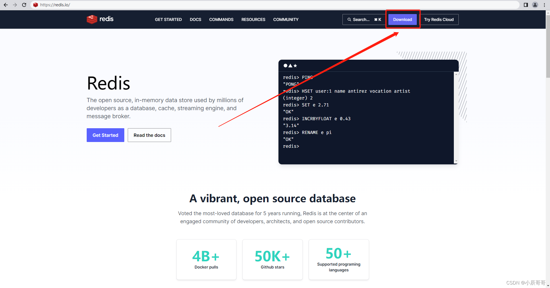The image size is (550, 288).
Task: Click the Redis favicon in address bar
Action: pos(36,5)
